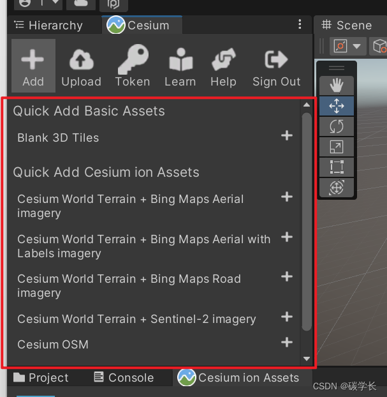Image resolution: width=387 pixels, height=397 pixels.
Task: Switch to the Cesium tab
Action: (142, 25)
